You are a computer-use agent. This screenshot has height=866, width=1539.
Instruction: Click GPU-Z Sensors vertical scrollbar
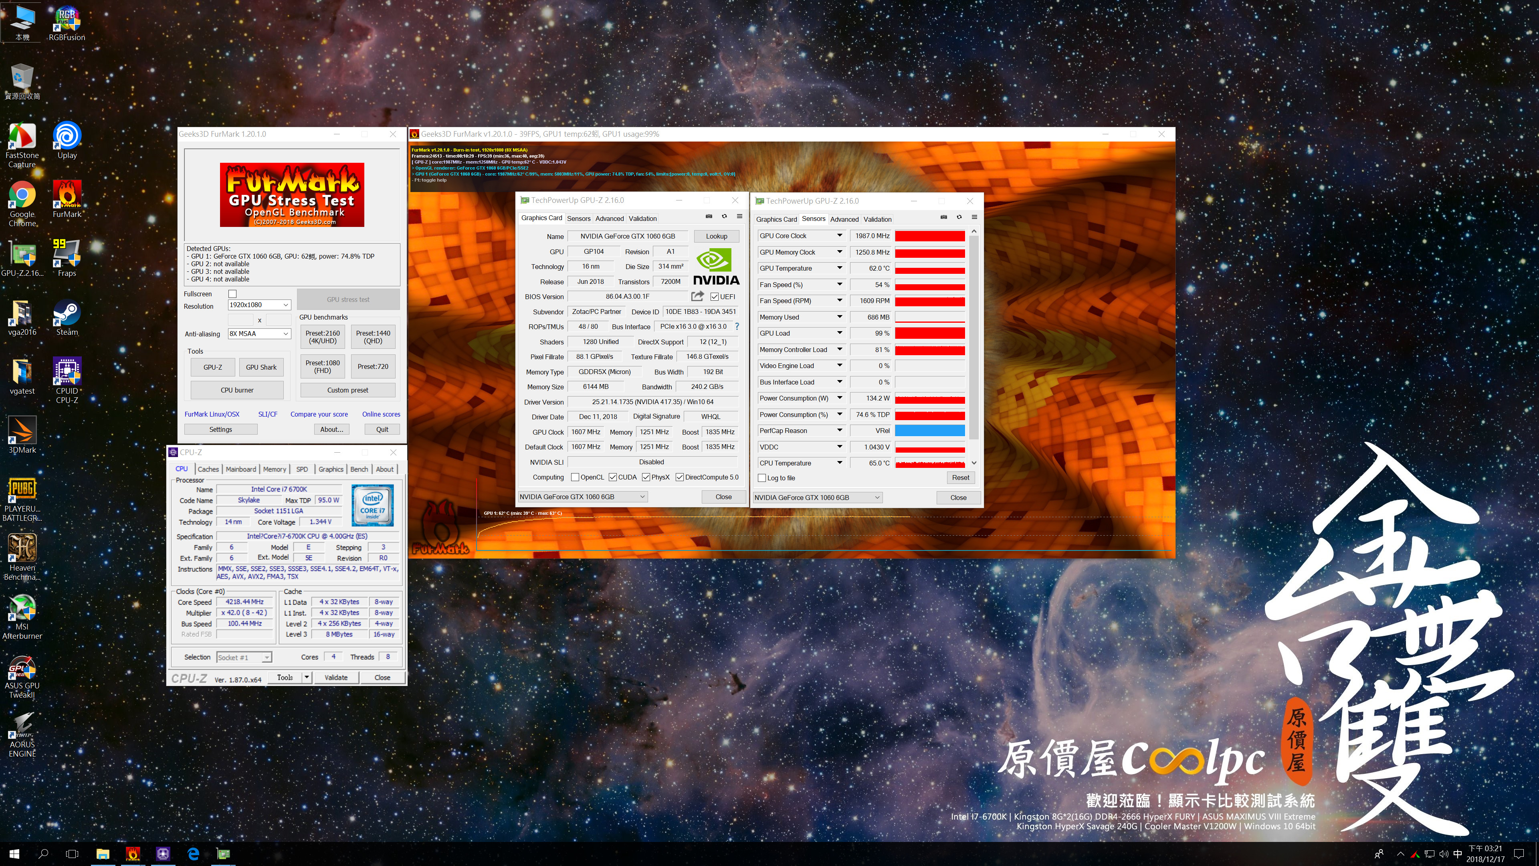[974, 338]
